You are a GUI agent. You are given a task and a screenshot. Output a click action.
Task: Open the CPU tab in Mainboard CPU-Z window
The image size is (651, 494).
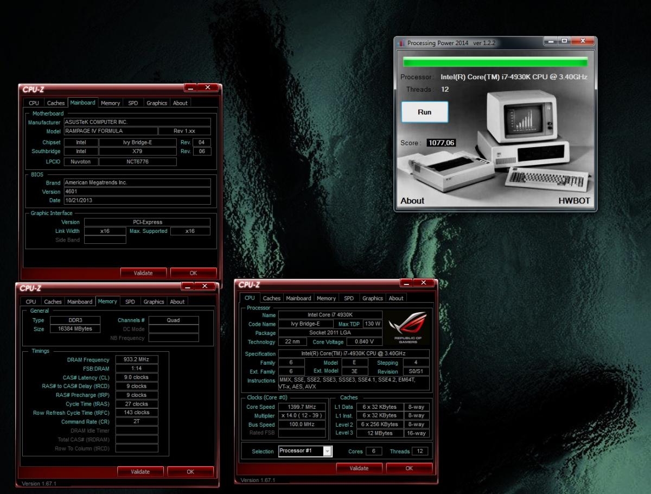[x=34, y=103]
